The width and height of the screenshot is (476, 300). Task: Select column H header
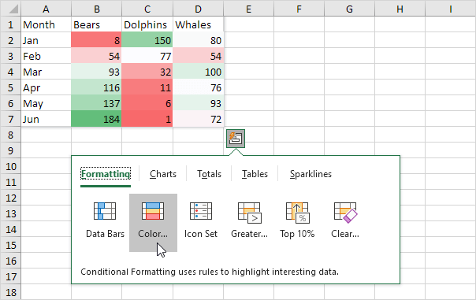coord(400,9)
